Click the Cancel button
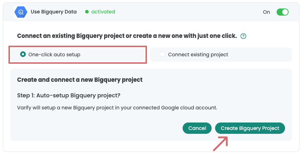Screen dimensions: 302x154 coord(197,128)
